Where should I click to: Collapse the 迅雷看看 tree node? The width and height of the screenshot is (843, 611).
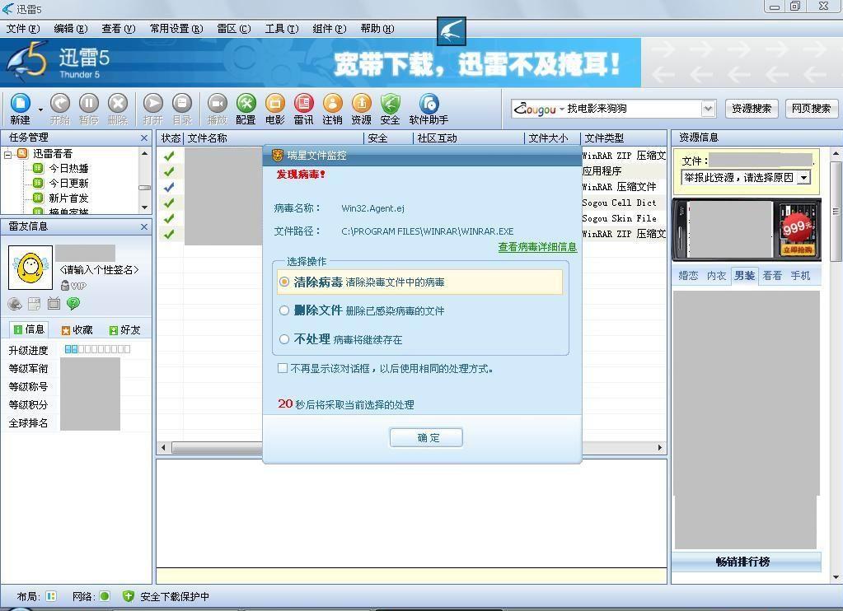[x=7, y=155]
